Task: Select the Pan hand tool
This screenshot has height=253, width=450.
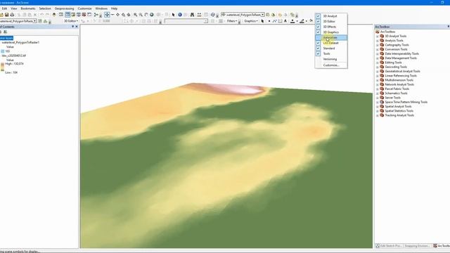Action: coord(146,15)
